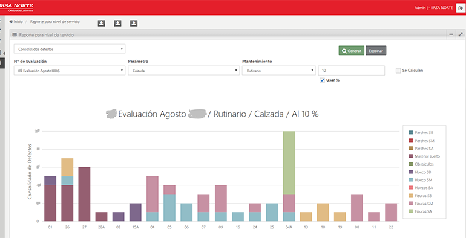
Task: Open the Nº de Evaluación dropdown
Action: click(x=70, y=71)
